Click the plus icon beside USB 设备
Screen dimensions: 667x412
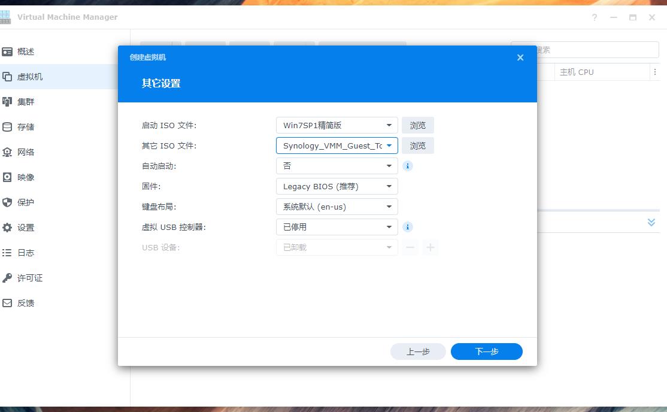(430, 246)
